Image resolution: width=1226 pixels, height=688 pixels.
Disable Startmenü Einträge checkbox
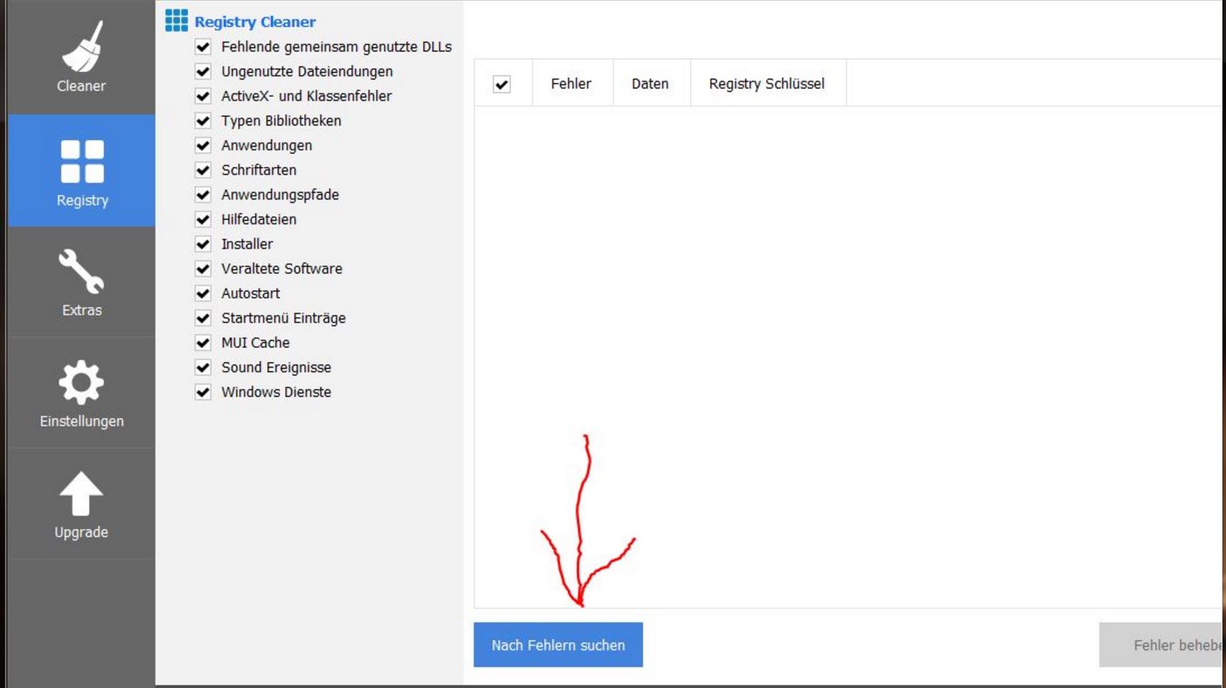point(203,318)
